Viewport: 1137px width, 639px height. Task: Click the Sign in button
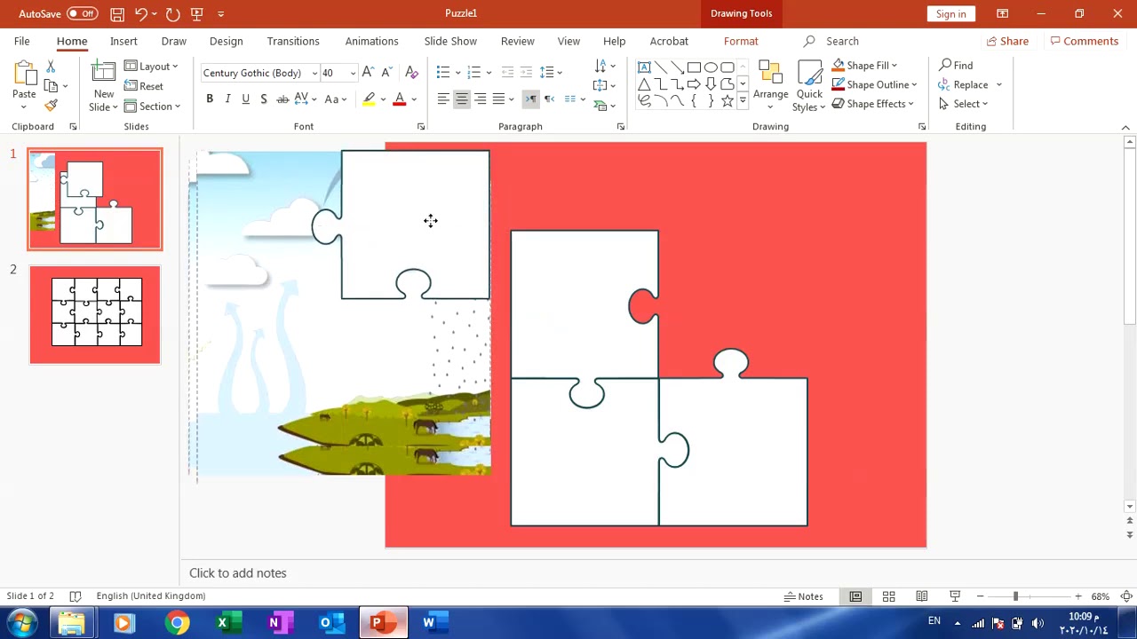[x=950, y=13]
